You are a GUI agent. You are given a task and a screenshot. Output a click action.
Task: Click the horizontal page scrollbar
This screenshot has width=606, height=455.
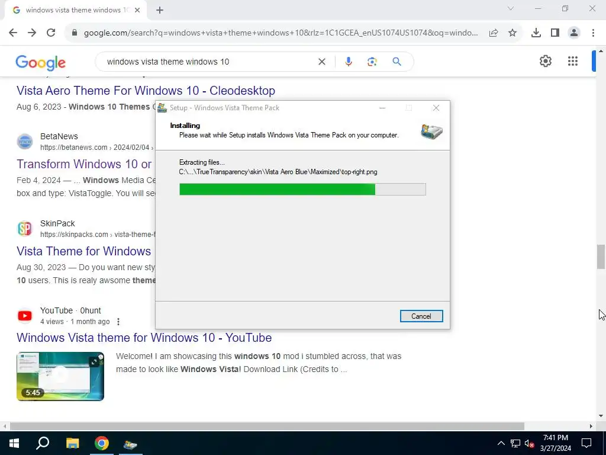[x=267, y=426]
